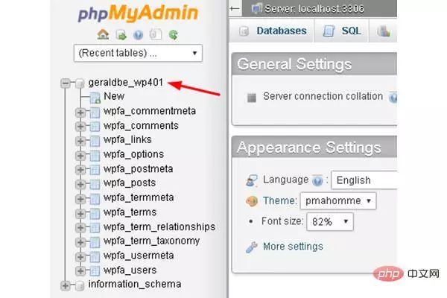Expand the wpfa_termmeta table
Viewport: 447px width, 298px height.
(80, 199)
